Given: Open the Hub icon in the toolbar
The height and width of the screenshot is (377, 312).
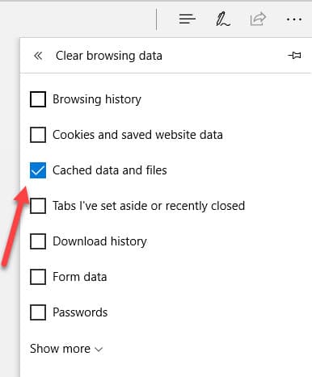Looking at the screenshot, I should [x=187, y=19].
